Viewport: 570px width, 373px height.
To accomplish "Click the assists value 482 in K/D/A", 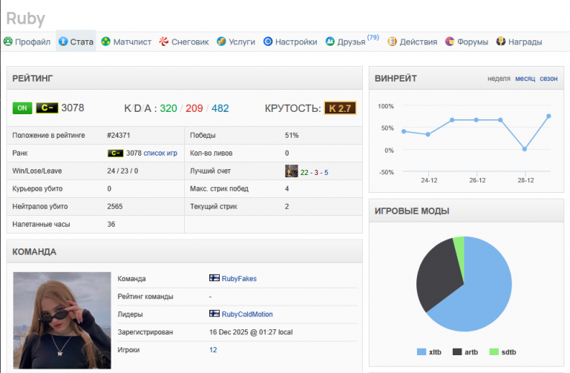I will point(220,108).
